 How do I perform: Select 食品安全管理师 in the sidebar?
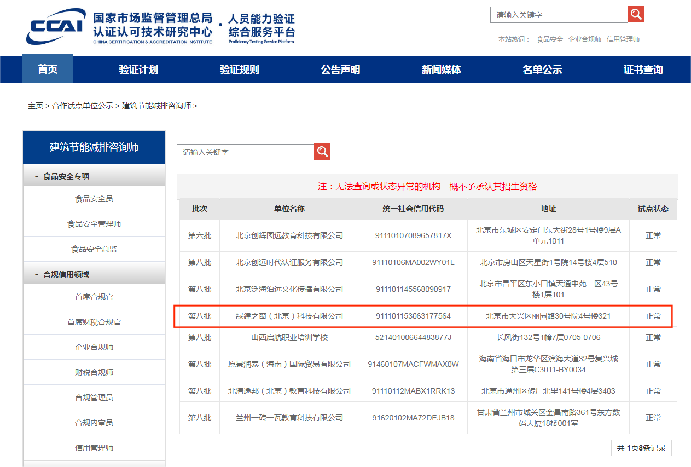(94, 224)
